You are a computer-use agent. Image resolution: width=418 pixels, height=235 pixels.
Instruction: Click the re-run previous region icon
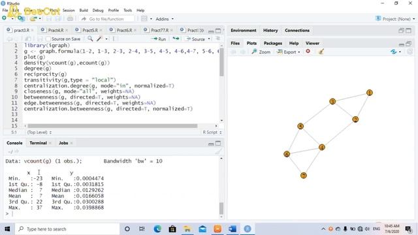click(x=176, y=39)
